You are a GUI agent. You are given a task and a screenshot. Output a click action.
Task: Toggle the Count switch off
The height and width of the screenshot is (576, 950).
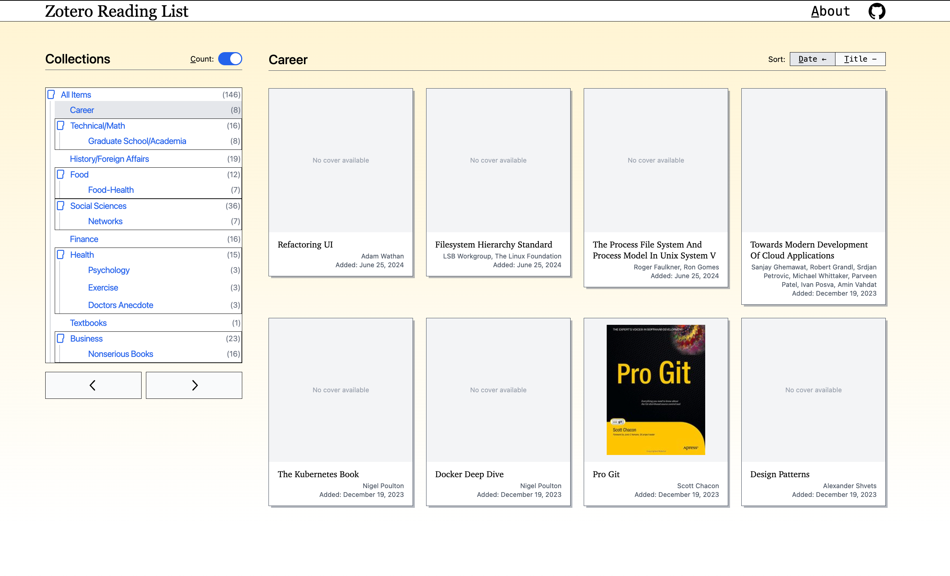(230, 59)
